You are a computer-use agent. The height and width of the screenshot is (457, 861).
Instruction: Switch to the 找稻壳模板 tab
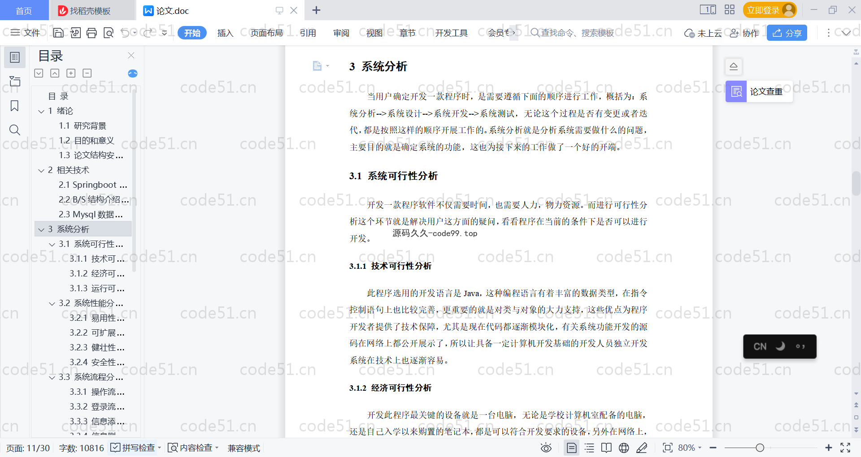click(x=91, y=10)
